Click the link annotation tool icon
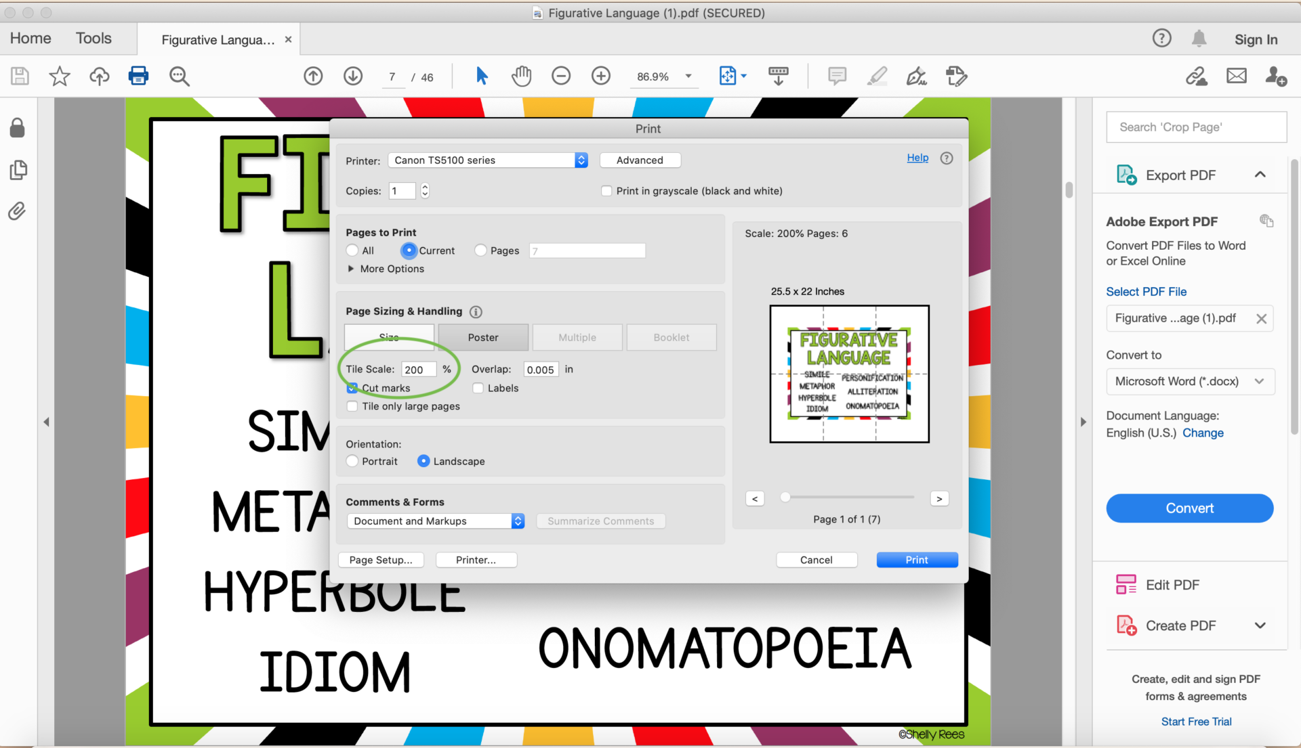Image resolution: width=1301 pixels, height=748 pixels. [x=1195, y=76]
